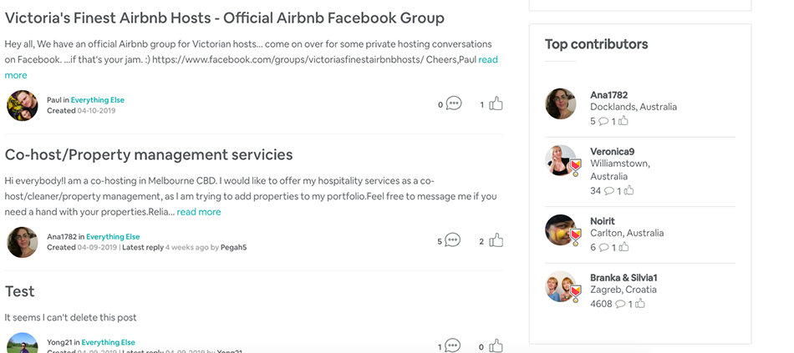Open Ana1782's avatar under Co-host post
This screenshot has height=353, width=794.
click(23, 242)
